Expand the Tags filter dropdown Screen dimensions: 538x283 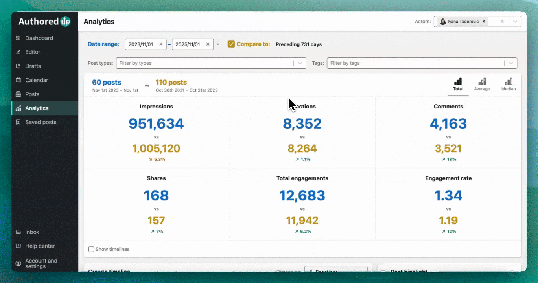click(511, 63)
